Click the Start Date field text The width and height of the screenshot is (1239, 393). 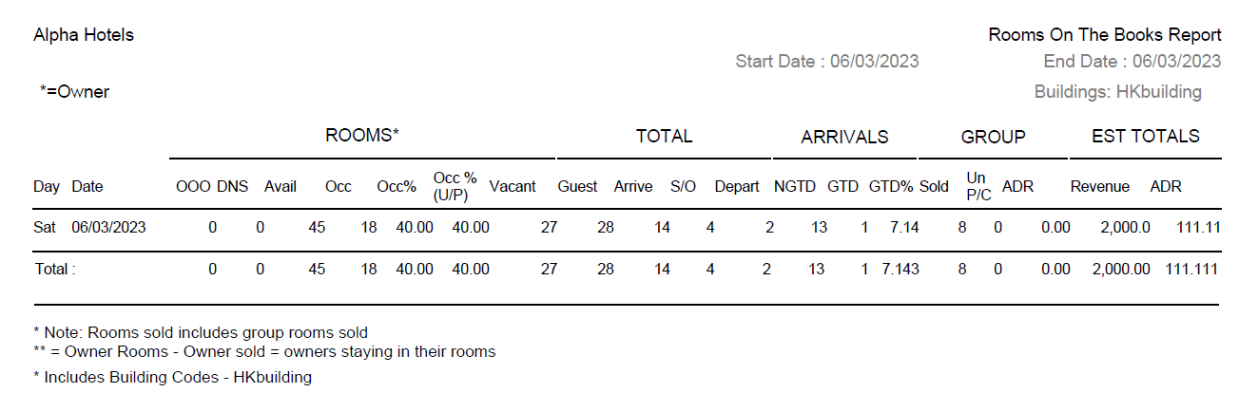(826, 62)
